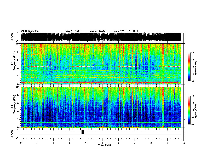Click the log(PSD) label beside ch.2 color bar
This screenshot has height=160, width=207.
[x=195, y=111]
